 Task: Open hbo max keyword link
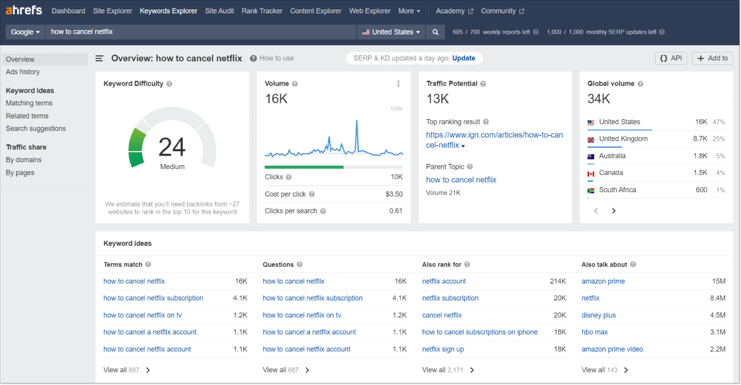[595, 332]
